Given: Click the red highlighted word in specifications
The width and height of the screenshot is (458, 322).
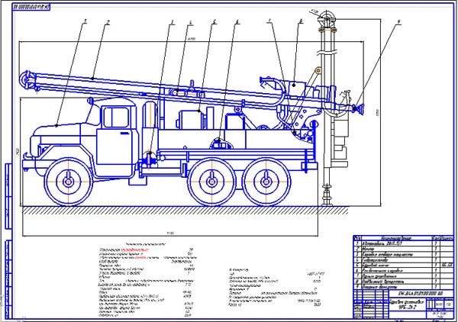Looking at the screenshot, I should coord(135,250).
